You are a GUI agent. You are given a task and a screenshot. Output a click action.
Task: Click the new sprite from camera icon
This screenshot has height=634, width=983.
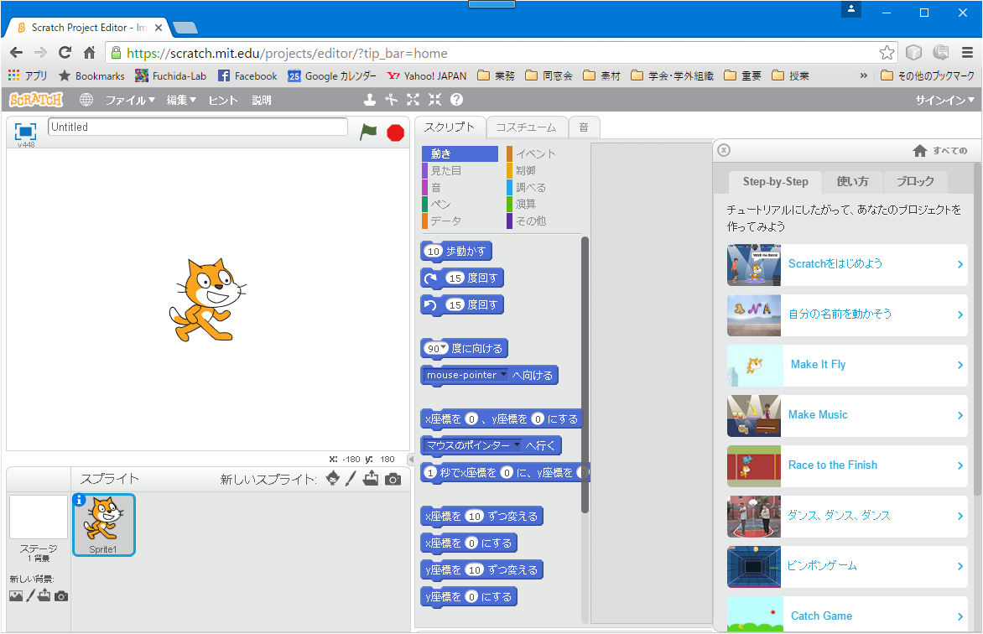tap(393, 479)
